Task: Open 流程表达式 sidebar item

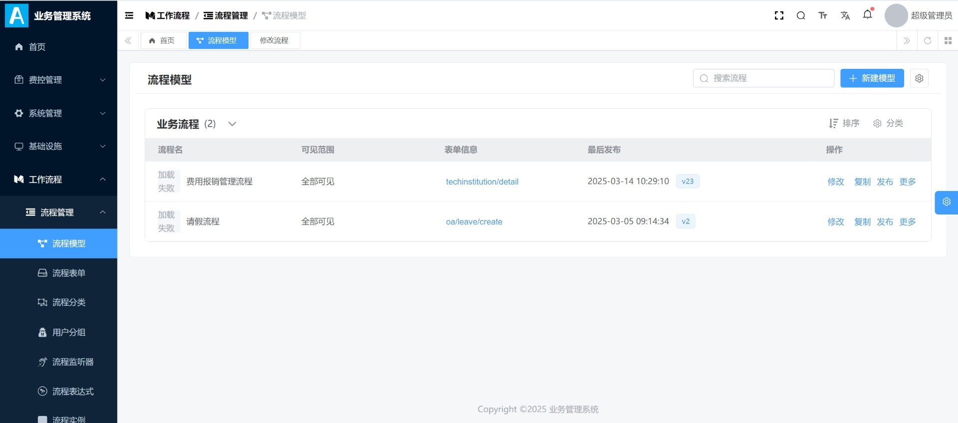Action: pyautogui.click(x=58, y=391)
